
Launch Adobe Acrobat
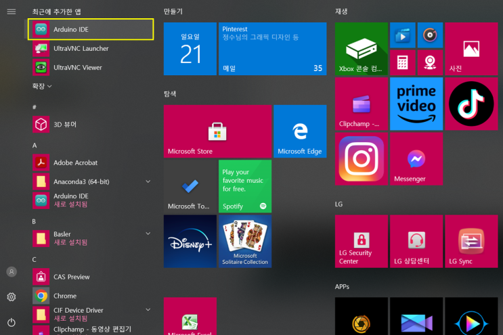(91, 162)
